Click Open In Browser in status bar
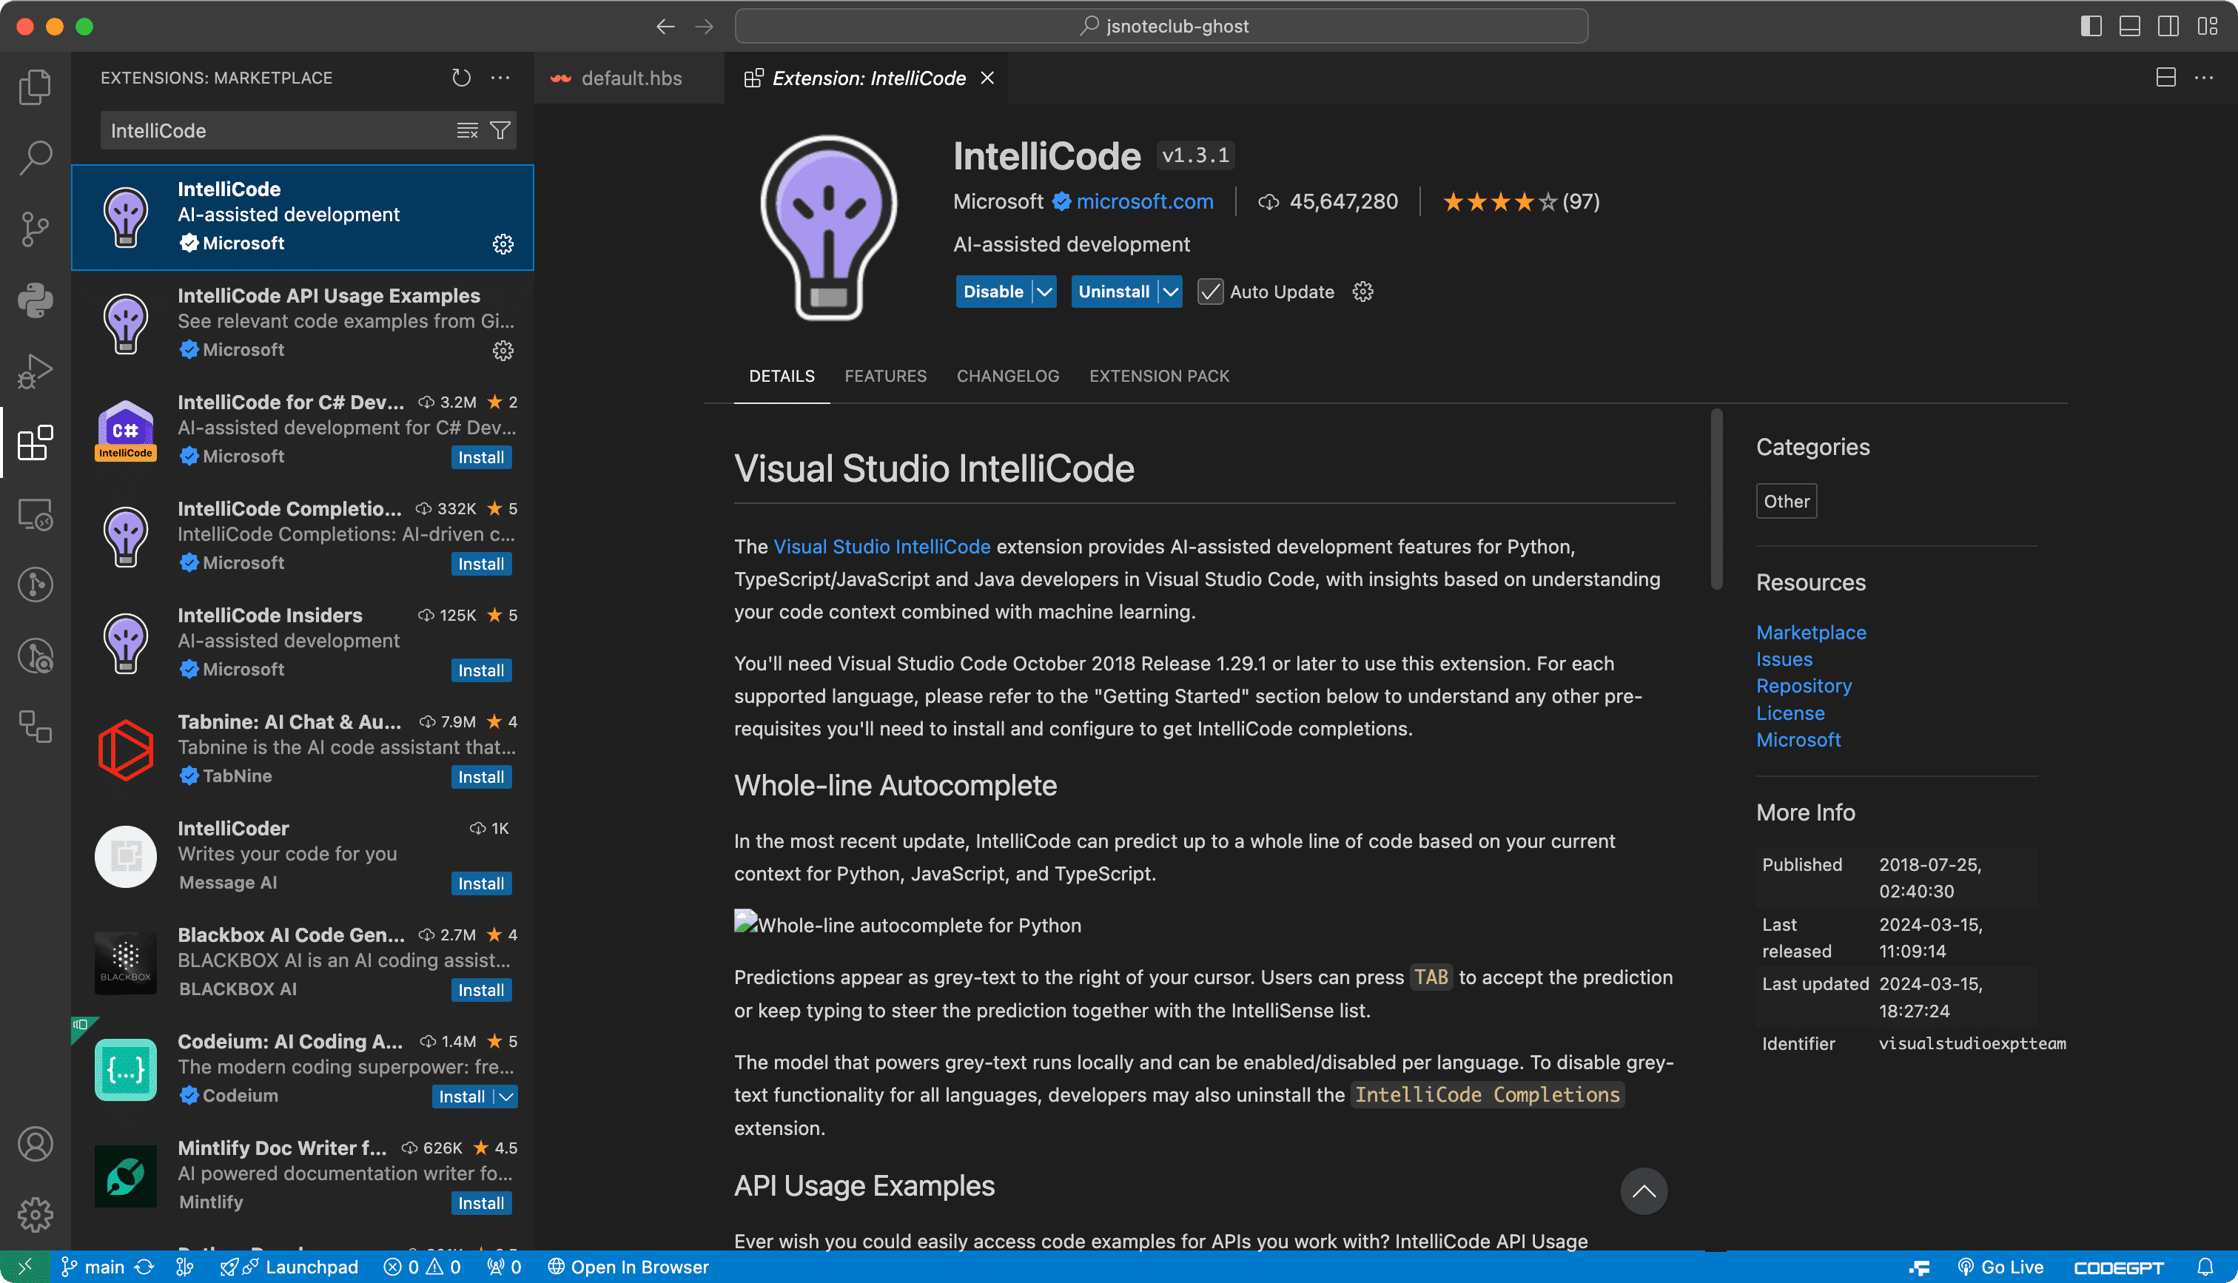The image size is (2238, 1283). coord(628,1267)
